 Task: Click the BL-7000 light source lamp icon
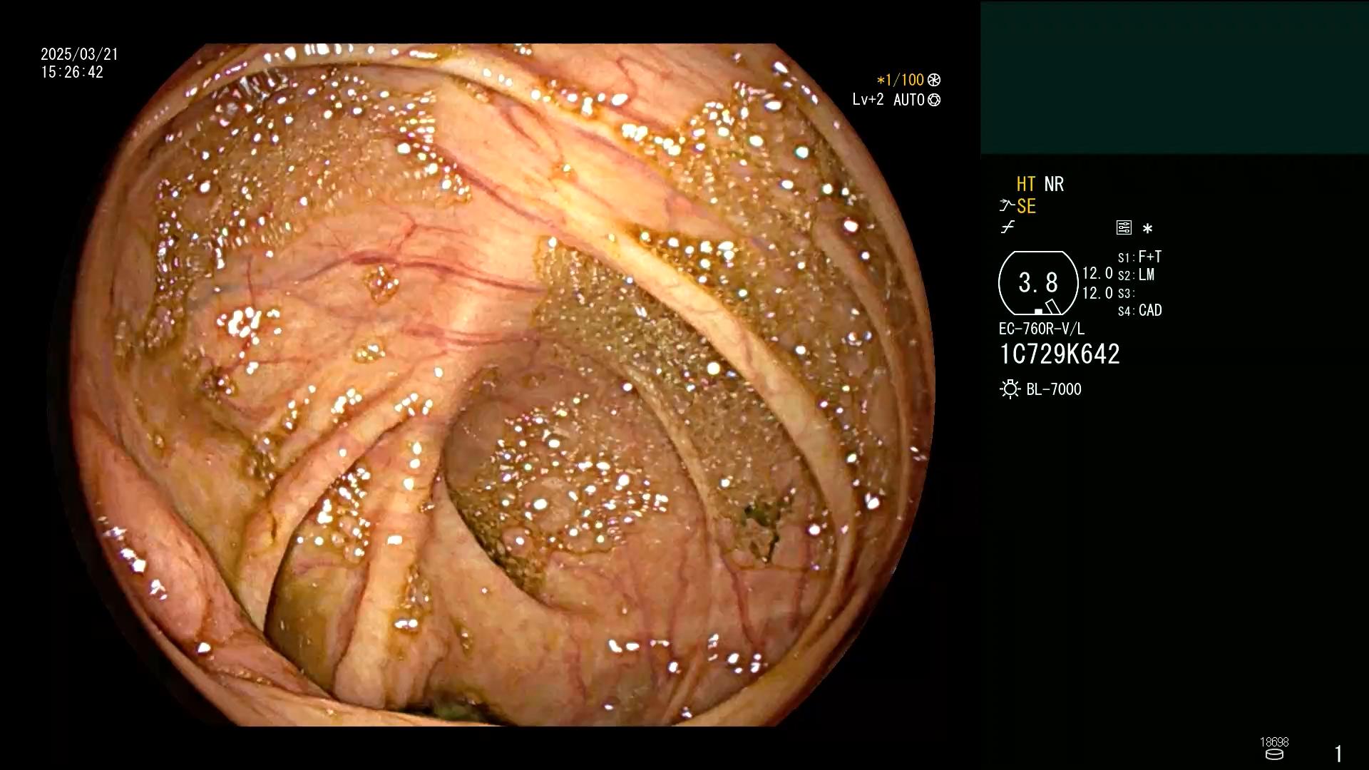pos(1010,389)
